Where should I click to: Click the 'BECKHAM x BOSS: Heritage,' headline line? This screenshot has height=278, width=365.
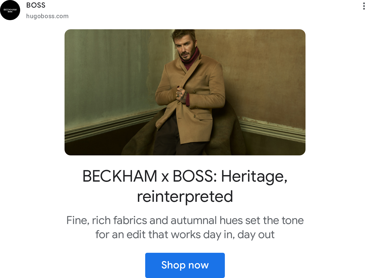[x=185, y=176]
